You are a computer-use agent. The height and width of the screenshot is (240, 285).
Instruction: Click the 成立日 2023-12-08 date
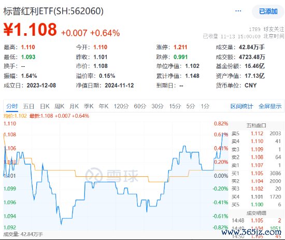tap(41, 86)
